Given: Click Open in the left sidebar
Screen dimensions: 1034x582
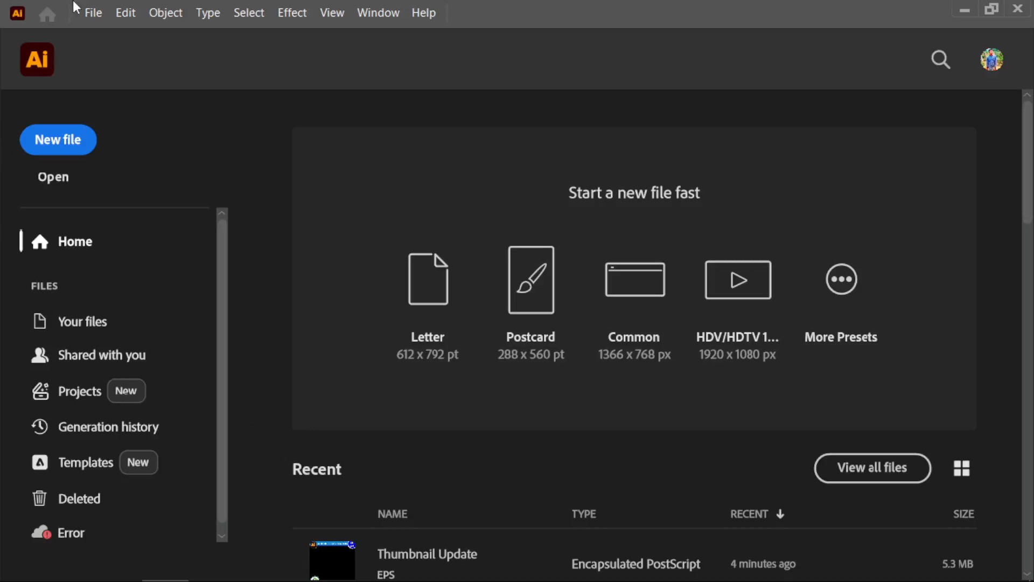Looking at the screenshot, I should (x=53, y=177).
